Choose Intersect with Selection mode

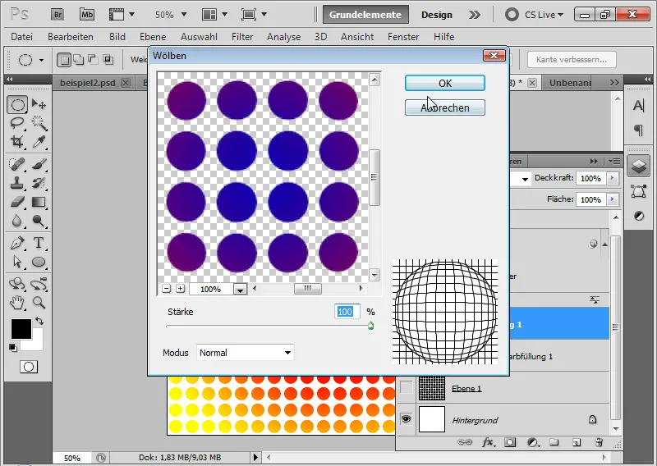point(108,60)
